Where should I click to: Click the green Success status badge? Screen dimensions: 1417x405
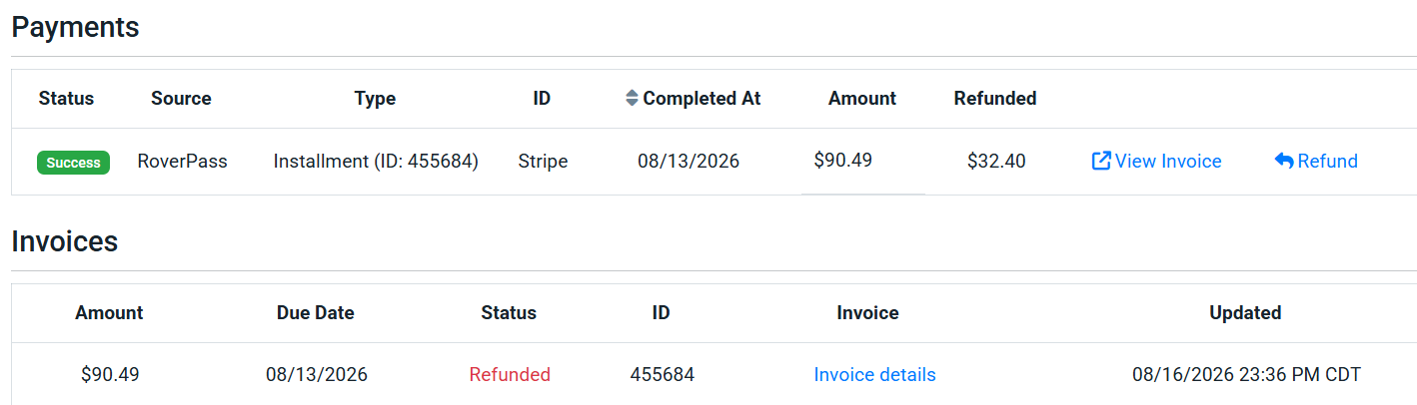tap(74, 162)
